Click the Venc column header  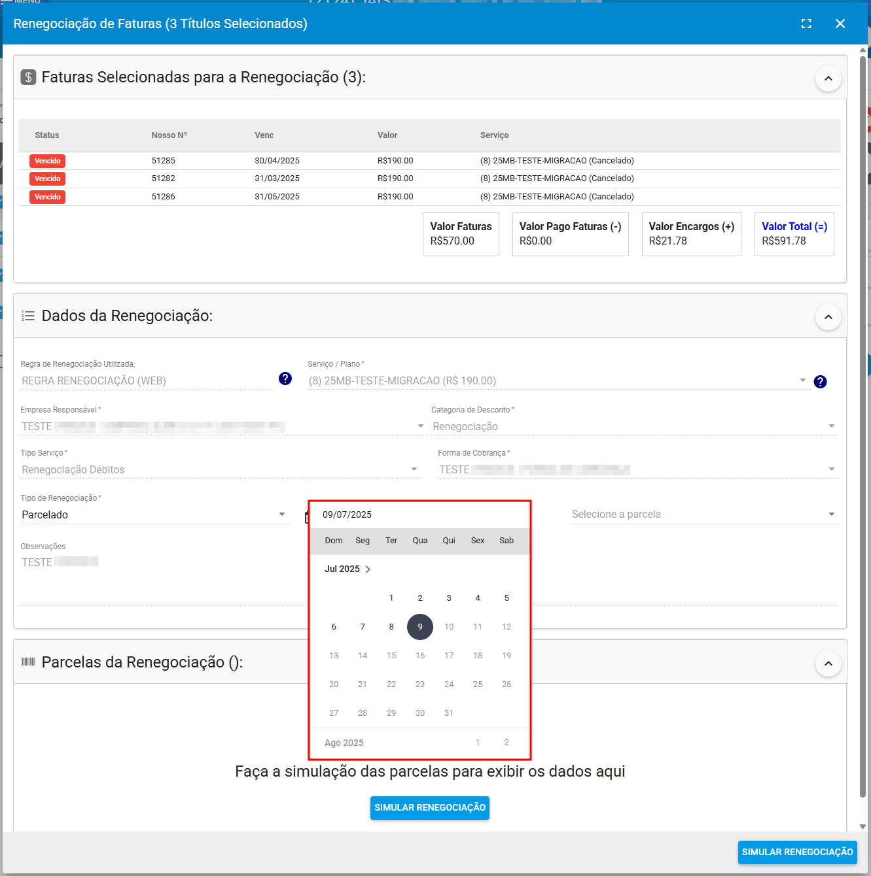click(x=264, y=135)
